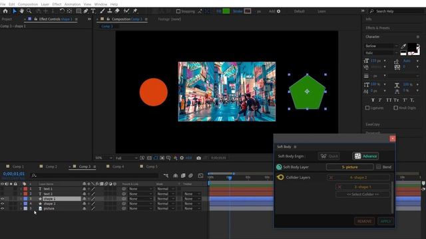Click the shy layers house icon
Screen dimensions: 426x239
[176, 175]
